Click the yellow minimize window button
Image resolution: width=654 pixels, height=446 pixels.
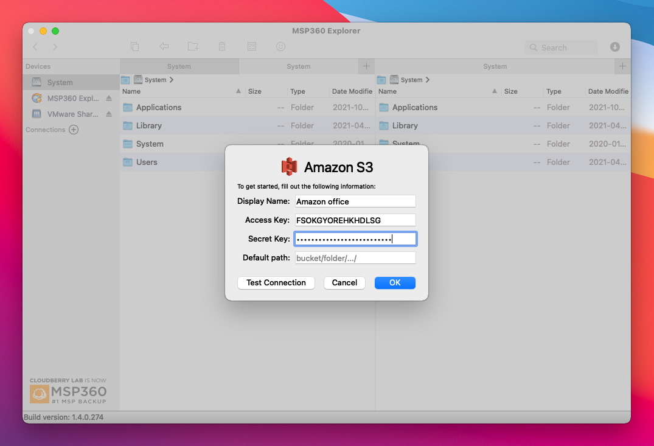43,31
